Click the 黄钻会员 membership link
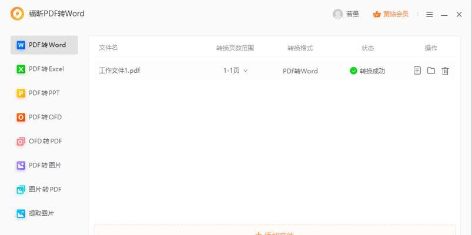472x235 pixels. pos(396,14)
